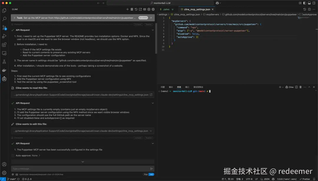Open Cline in editor popout icon
This screenshot has height=181, width=318.
[x=140, y=9]
